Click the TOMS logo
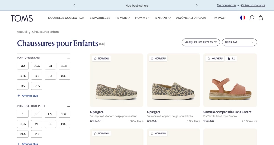The image size is (274, 145). 22,18
